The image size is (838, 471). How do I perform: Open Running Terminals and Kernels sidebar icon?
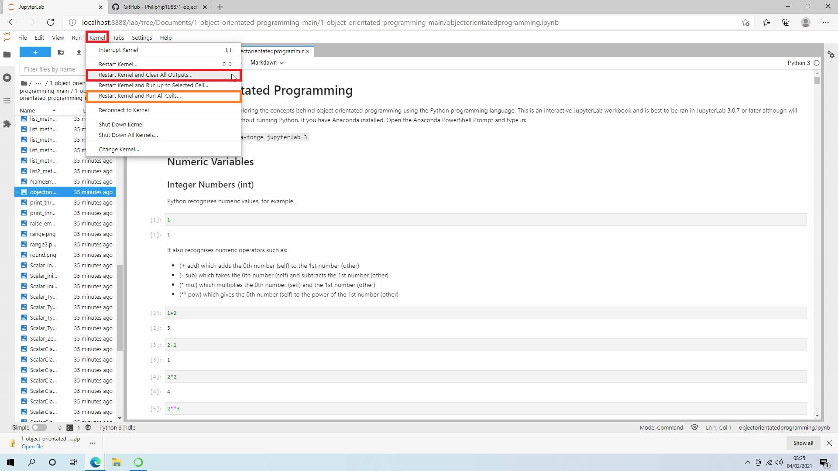pyautogui.click(x=7, y=78)
